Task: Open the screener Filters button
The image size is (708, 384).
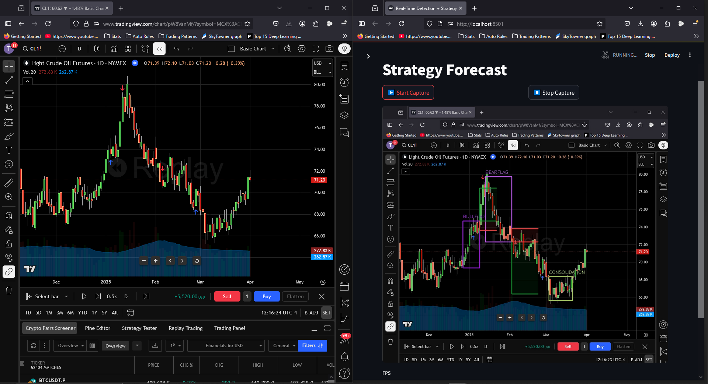Action: pyautogui.click(x=312, y=345)
